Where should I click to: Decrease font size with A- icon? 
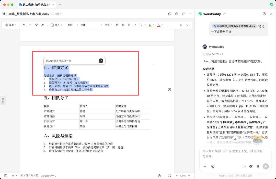pyautogui.click(x=123, y=25)
